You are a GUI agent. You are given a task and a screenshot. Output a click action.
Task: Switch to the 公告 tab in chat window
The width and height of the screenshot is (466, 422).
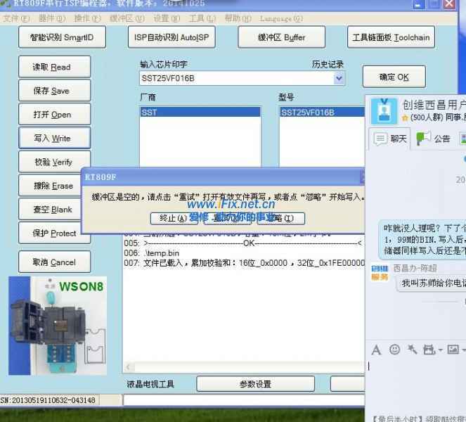click(433, 139)
